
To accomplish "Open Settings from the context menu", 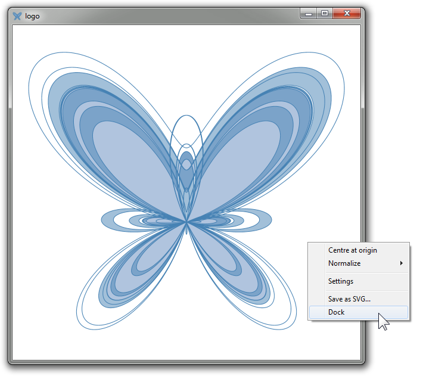I will coord(341,281).
